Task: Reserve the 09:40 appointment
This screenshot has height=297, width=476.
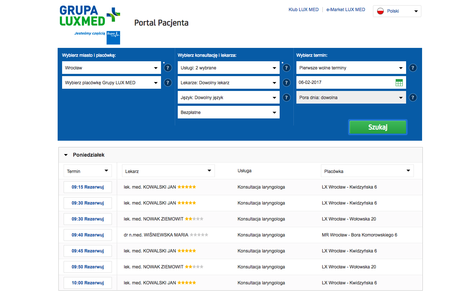Action: click(88, 235)
